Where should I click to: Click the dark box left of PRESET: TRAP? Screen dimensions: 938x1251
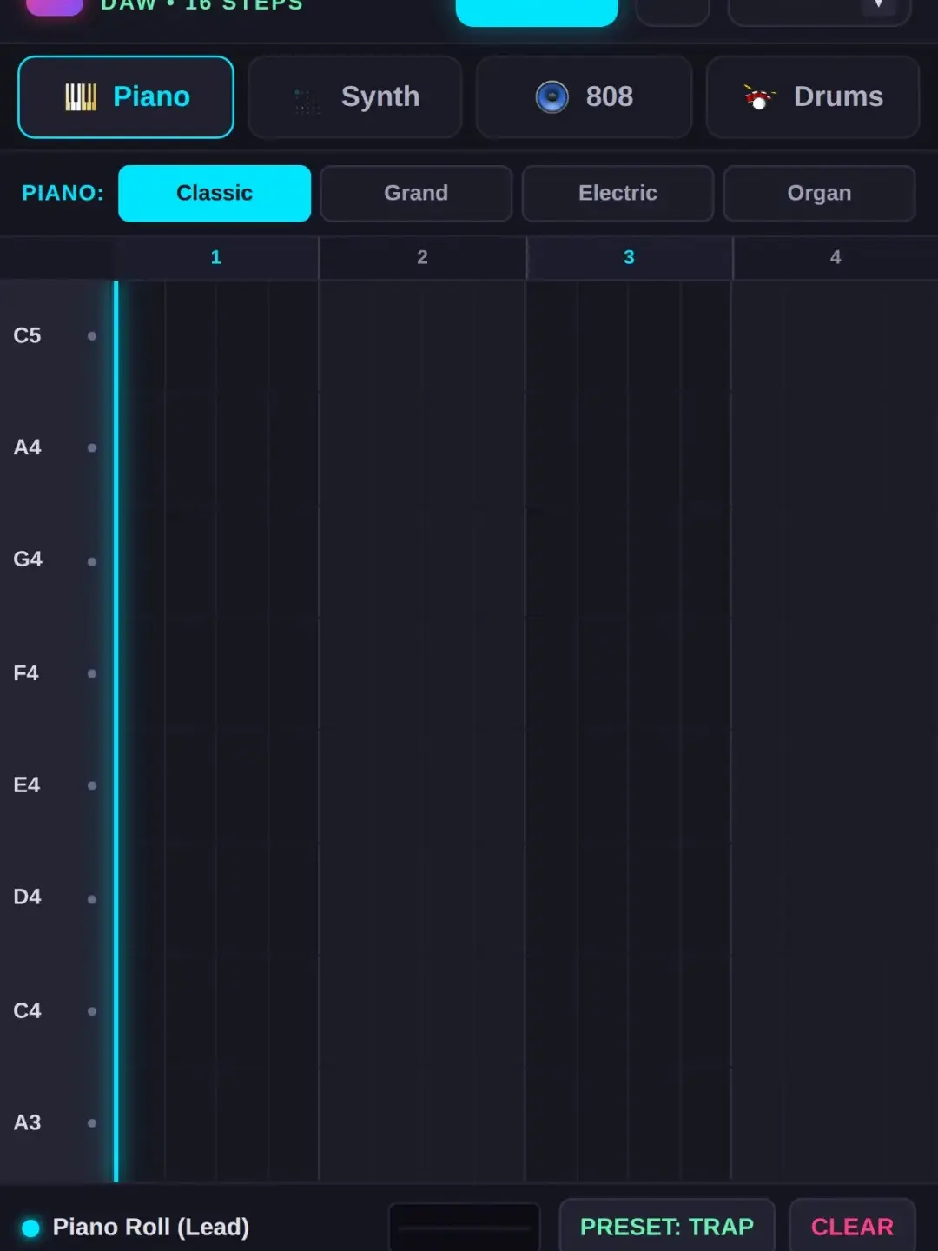[465, 1227]
